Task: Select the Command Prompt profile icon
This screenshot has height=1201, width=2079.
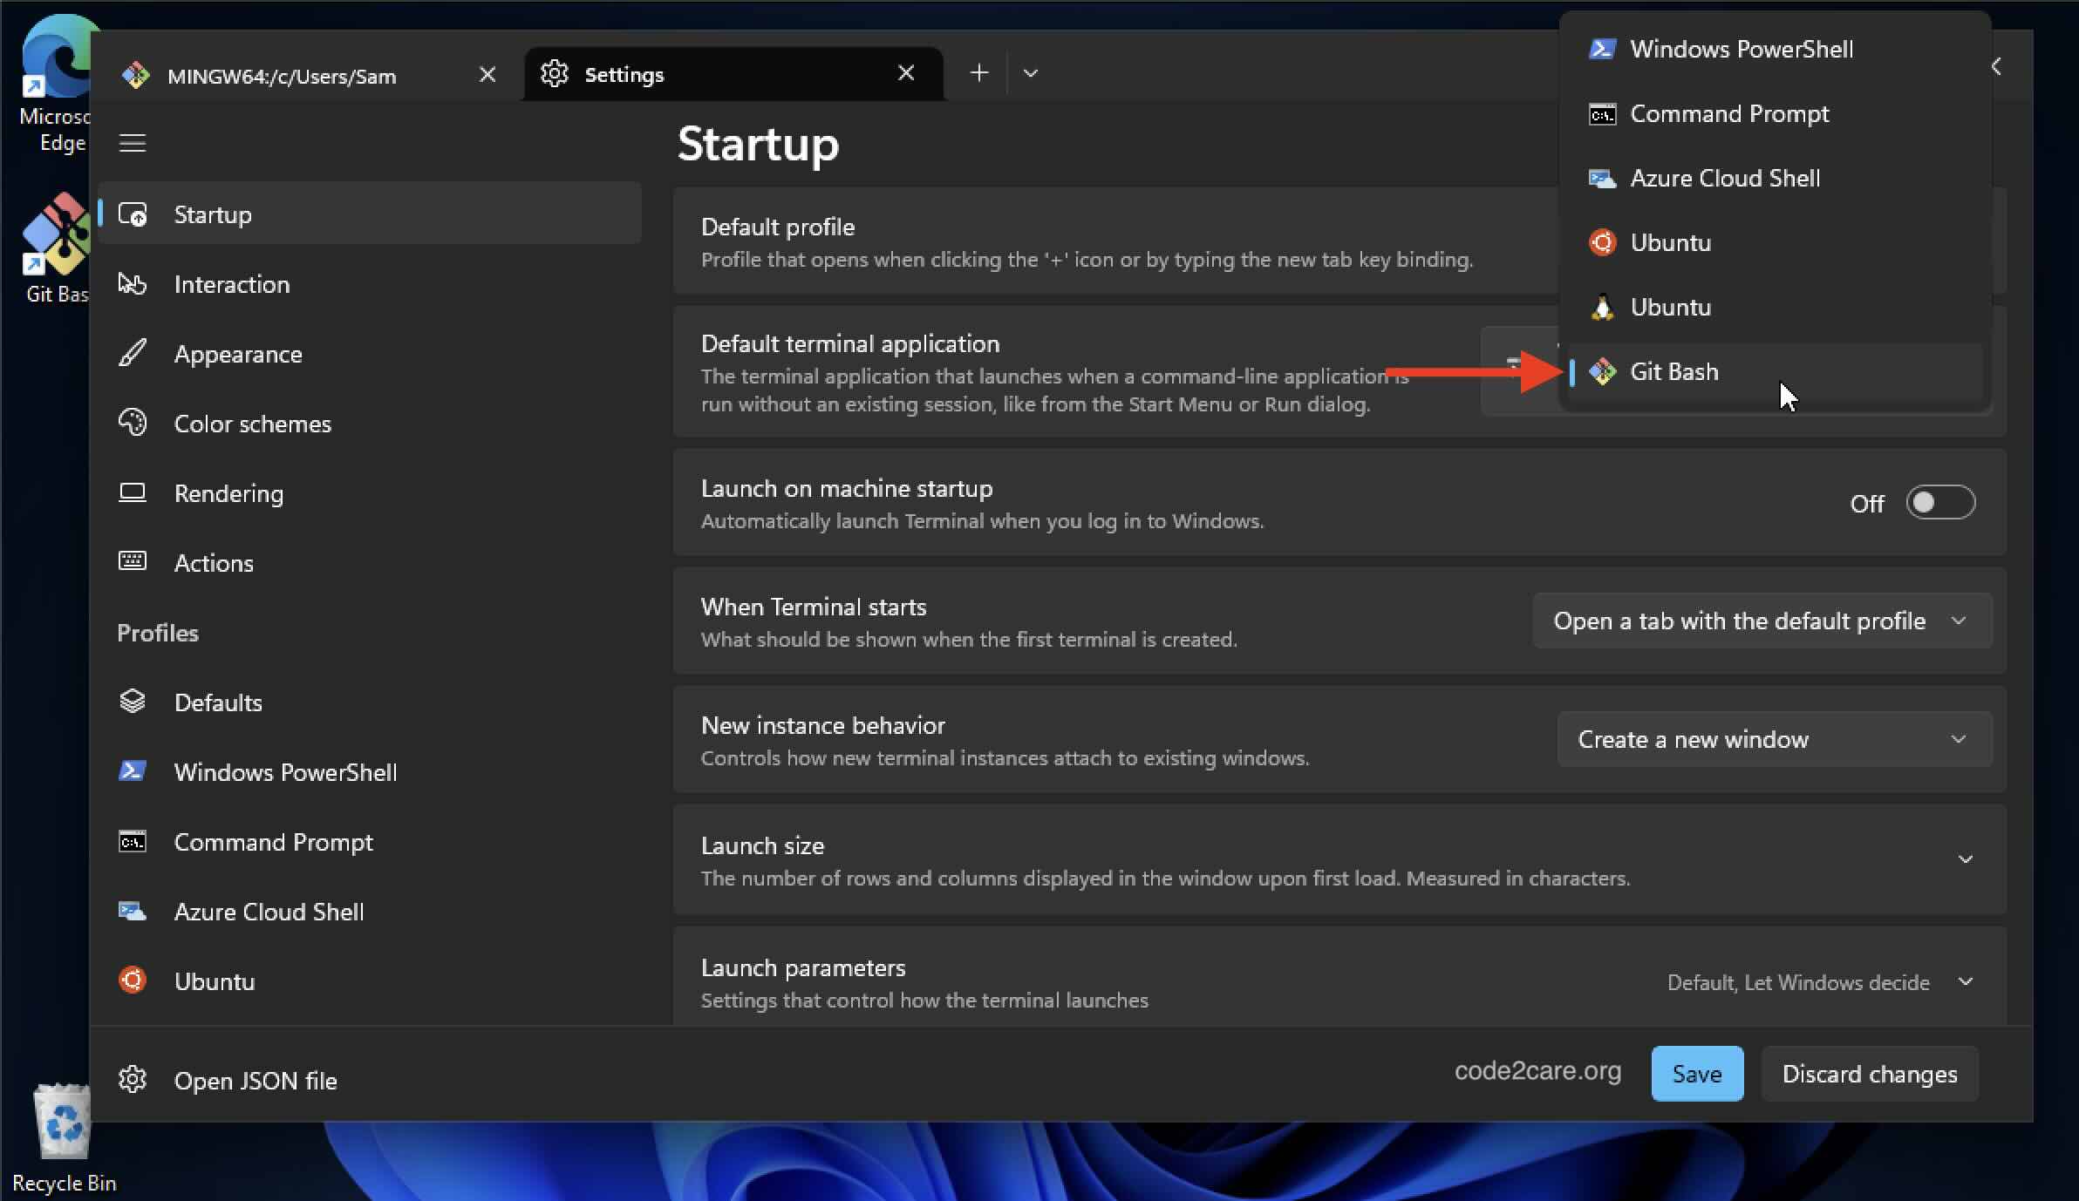Action: tap(132, 841)
